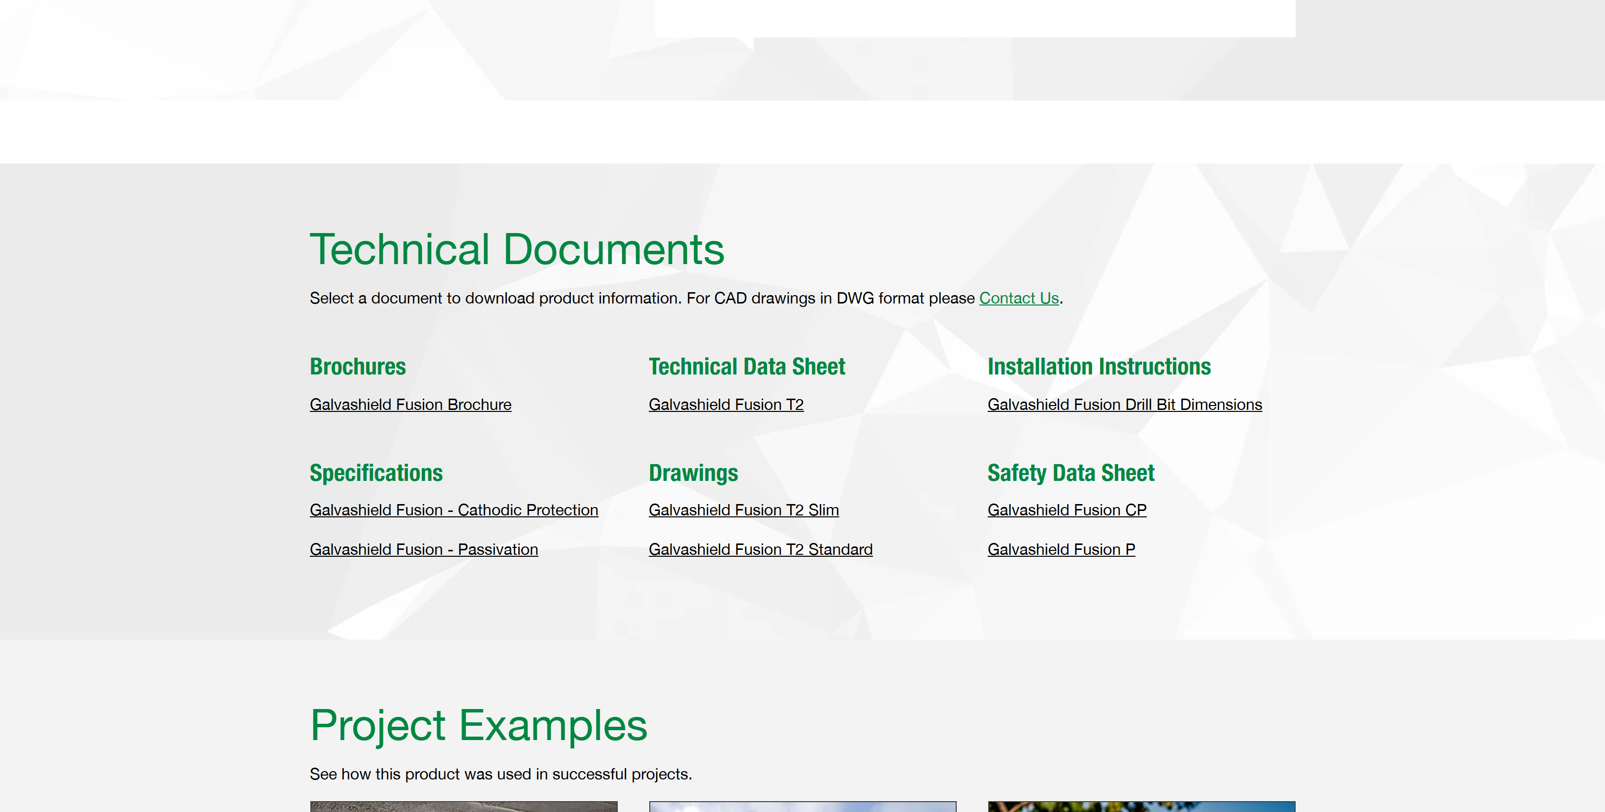Click the rightmost project example thumbnail
The height and width of the screenshot is (812, 1605).
click(x=1141, y=807)
